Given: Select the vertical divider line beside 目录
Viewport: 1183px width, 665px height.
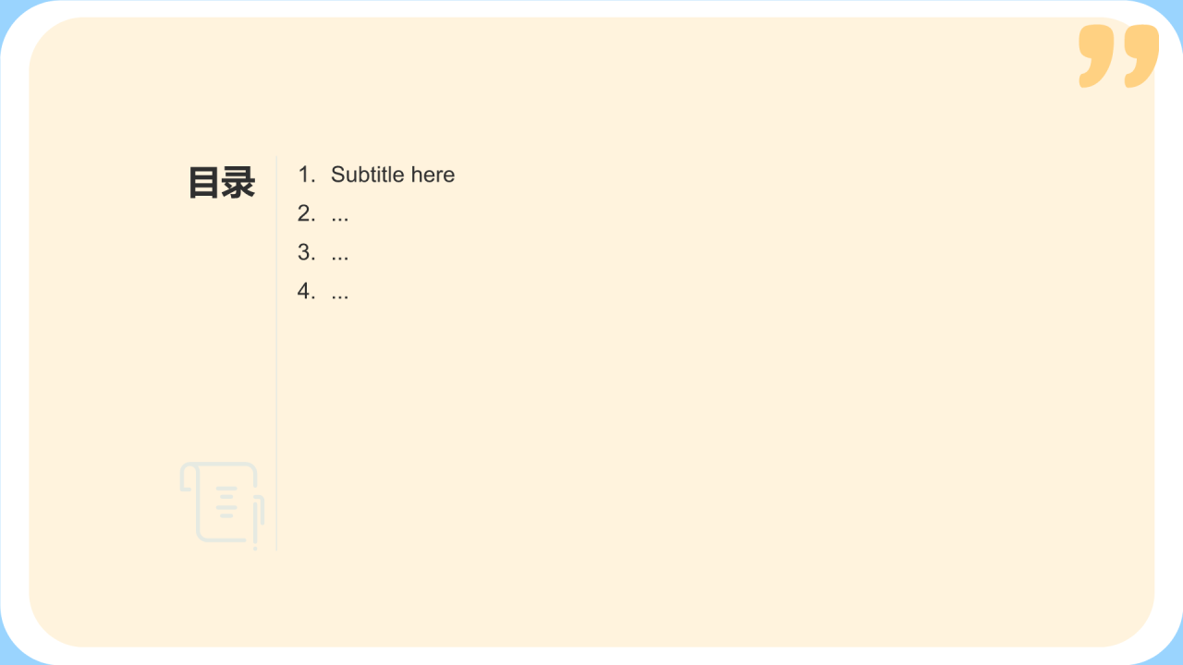Looking at the screenshot, I should tap(276, 353).
